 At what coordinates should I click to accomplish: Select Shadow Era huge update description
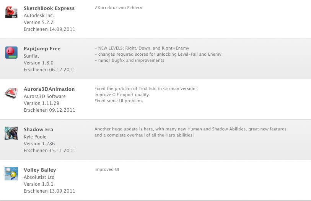[191, 132]
